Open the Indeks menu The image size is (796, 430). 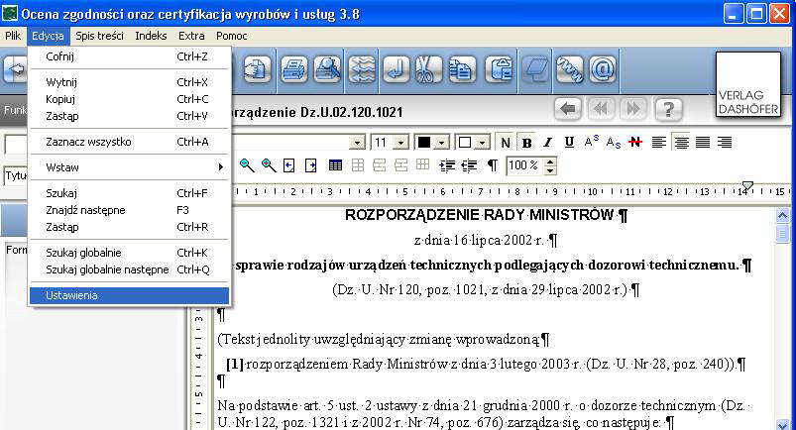click(151, 36)
